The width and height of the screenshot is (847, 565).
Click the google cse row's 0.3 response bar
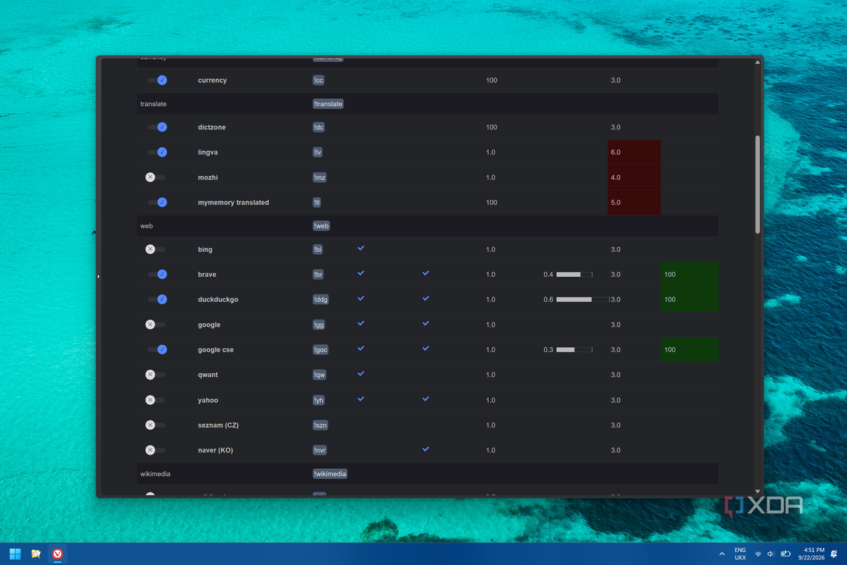pos(574,350)
